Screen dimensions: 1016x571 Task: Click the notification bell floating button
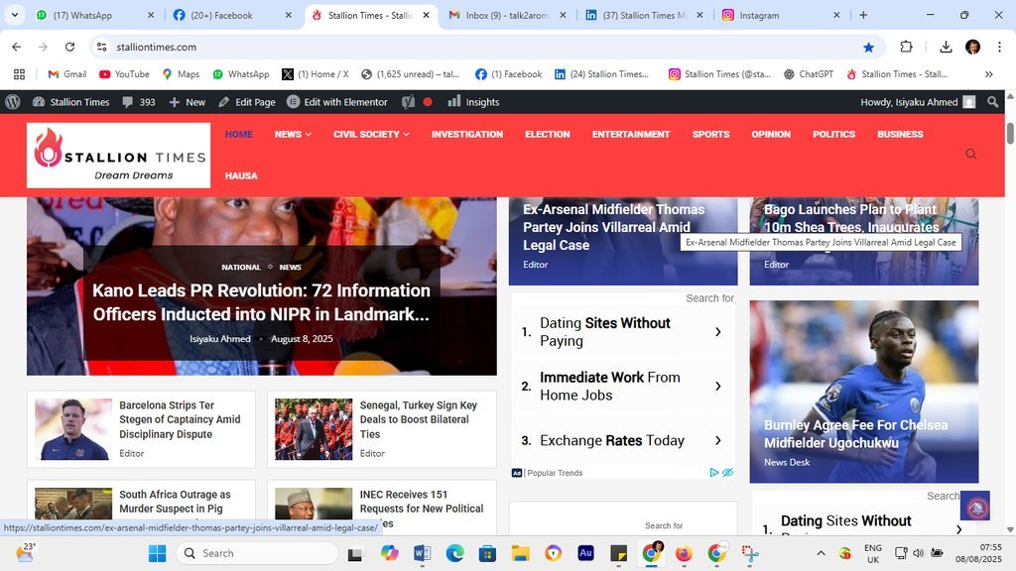(975, 506)
